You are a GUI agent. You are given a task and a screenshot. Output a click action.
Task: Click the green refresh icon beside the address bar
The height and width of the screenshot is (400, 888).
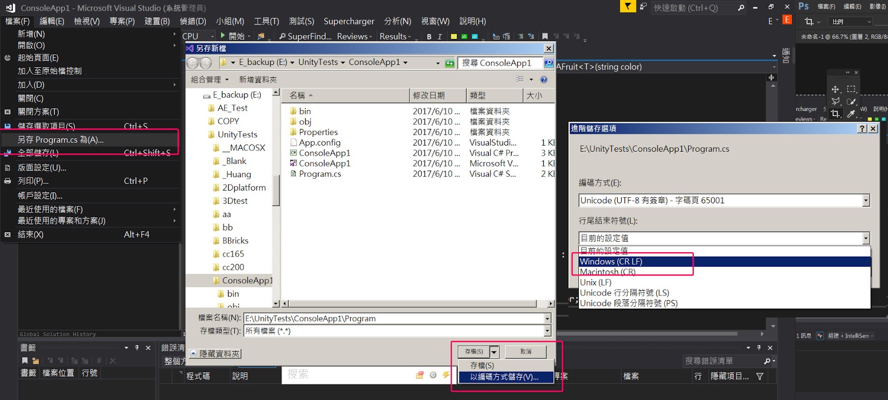click(x=450, y=63)
